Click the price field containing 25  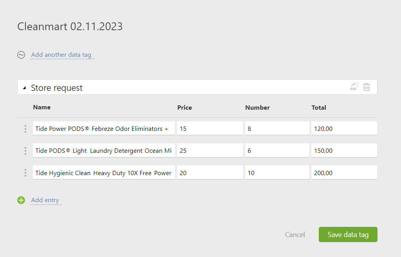click(x=210, y=150)
